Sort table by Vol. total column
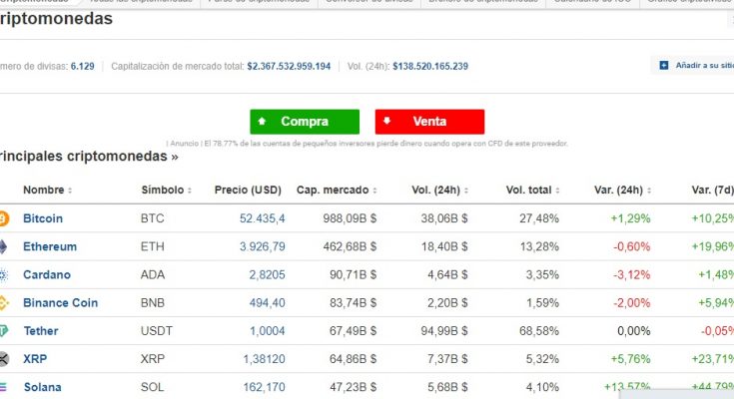 (532, 190)
